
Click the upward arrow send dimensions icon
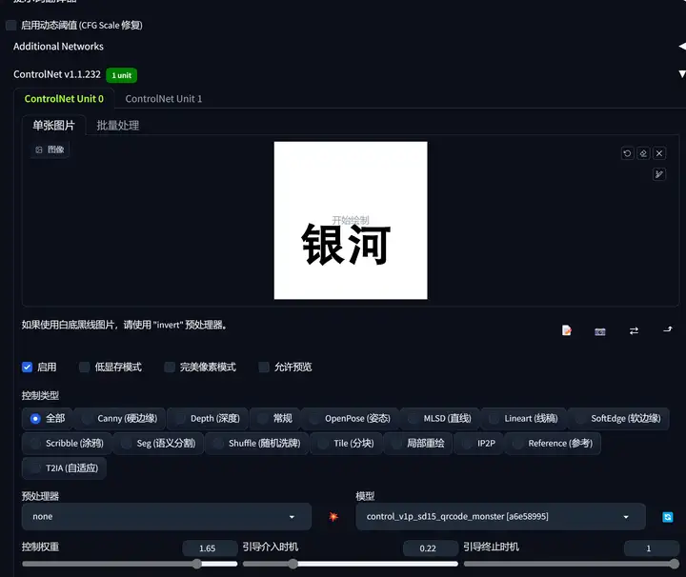[668, 329]
